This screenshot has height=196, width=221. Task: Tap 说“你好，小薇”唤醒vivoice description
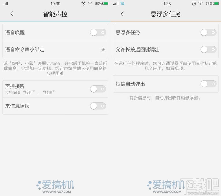(x=55, y=68)
